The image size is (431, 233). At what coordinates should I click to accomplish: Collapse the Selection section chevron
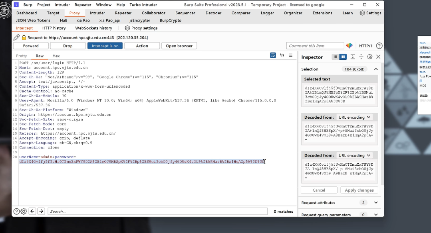point(375,69)
